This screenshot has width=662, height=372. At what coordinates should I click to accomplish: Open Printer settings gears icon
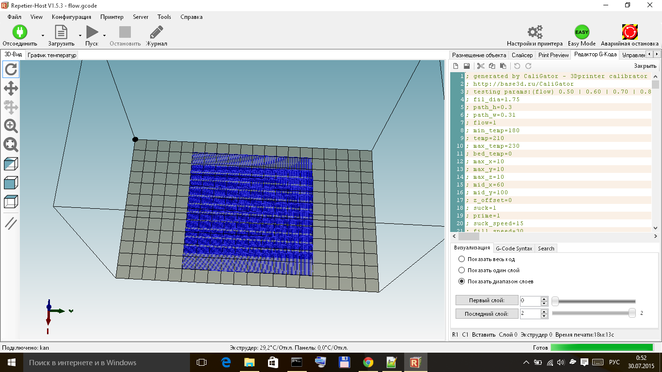535,32
